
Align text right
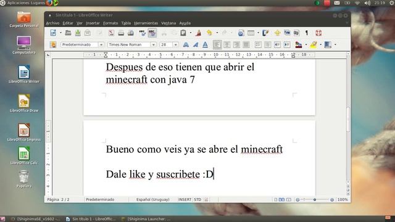(236, 44)
